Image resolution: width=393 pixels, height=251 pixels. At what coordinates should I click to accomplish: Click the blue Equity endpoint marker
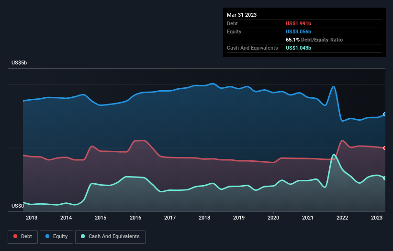coord(385,114)
